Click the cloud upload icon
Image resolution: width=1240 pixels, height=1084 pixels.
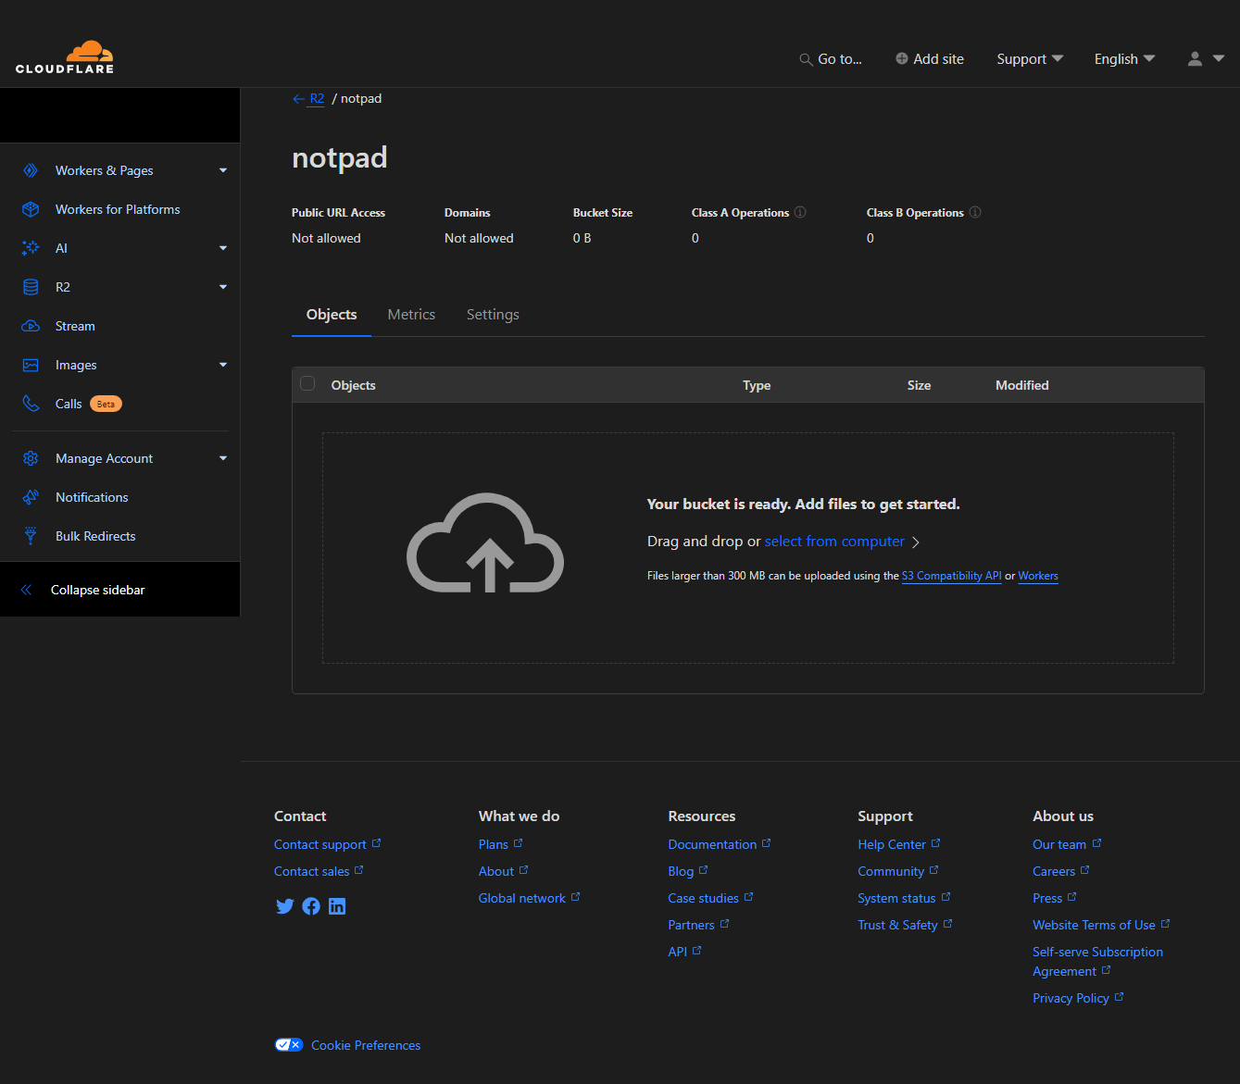[485, 543]
